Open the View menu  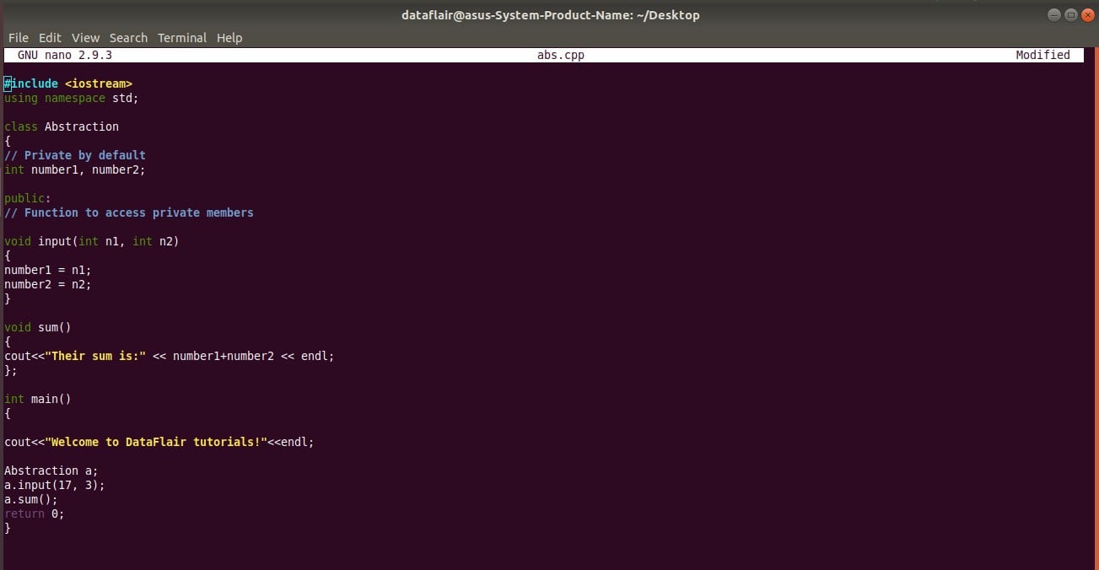click(85, 37)
